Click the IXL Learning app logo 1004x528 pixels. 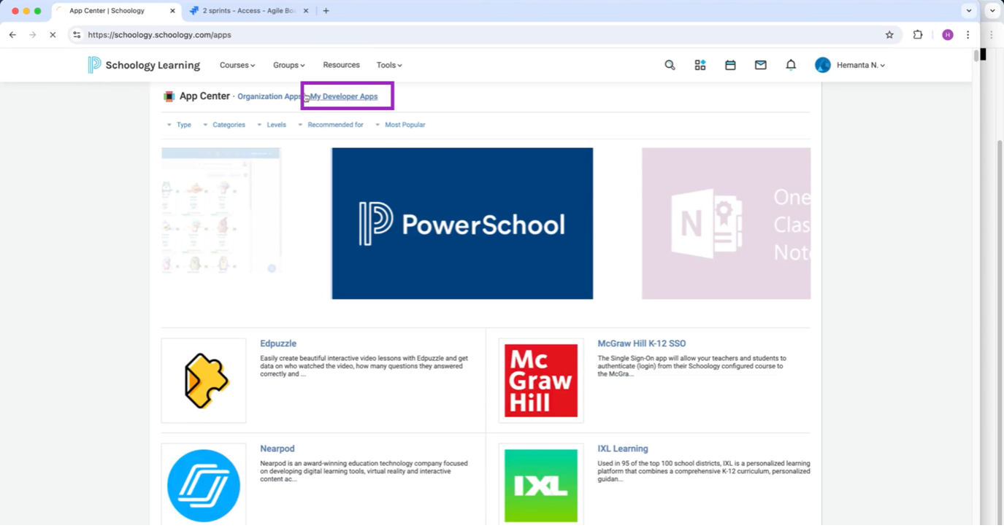coord(541,484)
